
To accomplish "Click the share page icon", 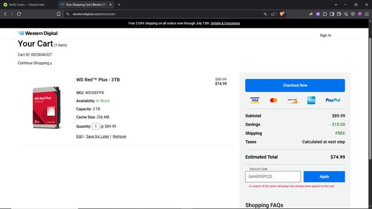I will [x=273, y=14].
